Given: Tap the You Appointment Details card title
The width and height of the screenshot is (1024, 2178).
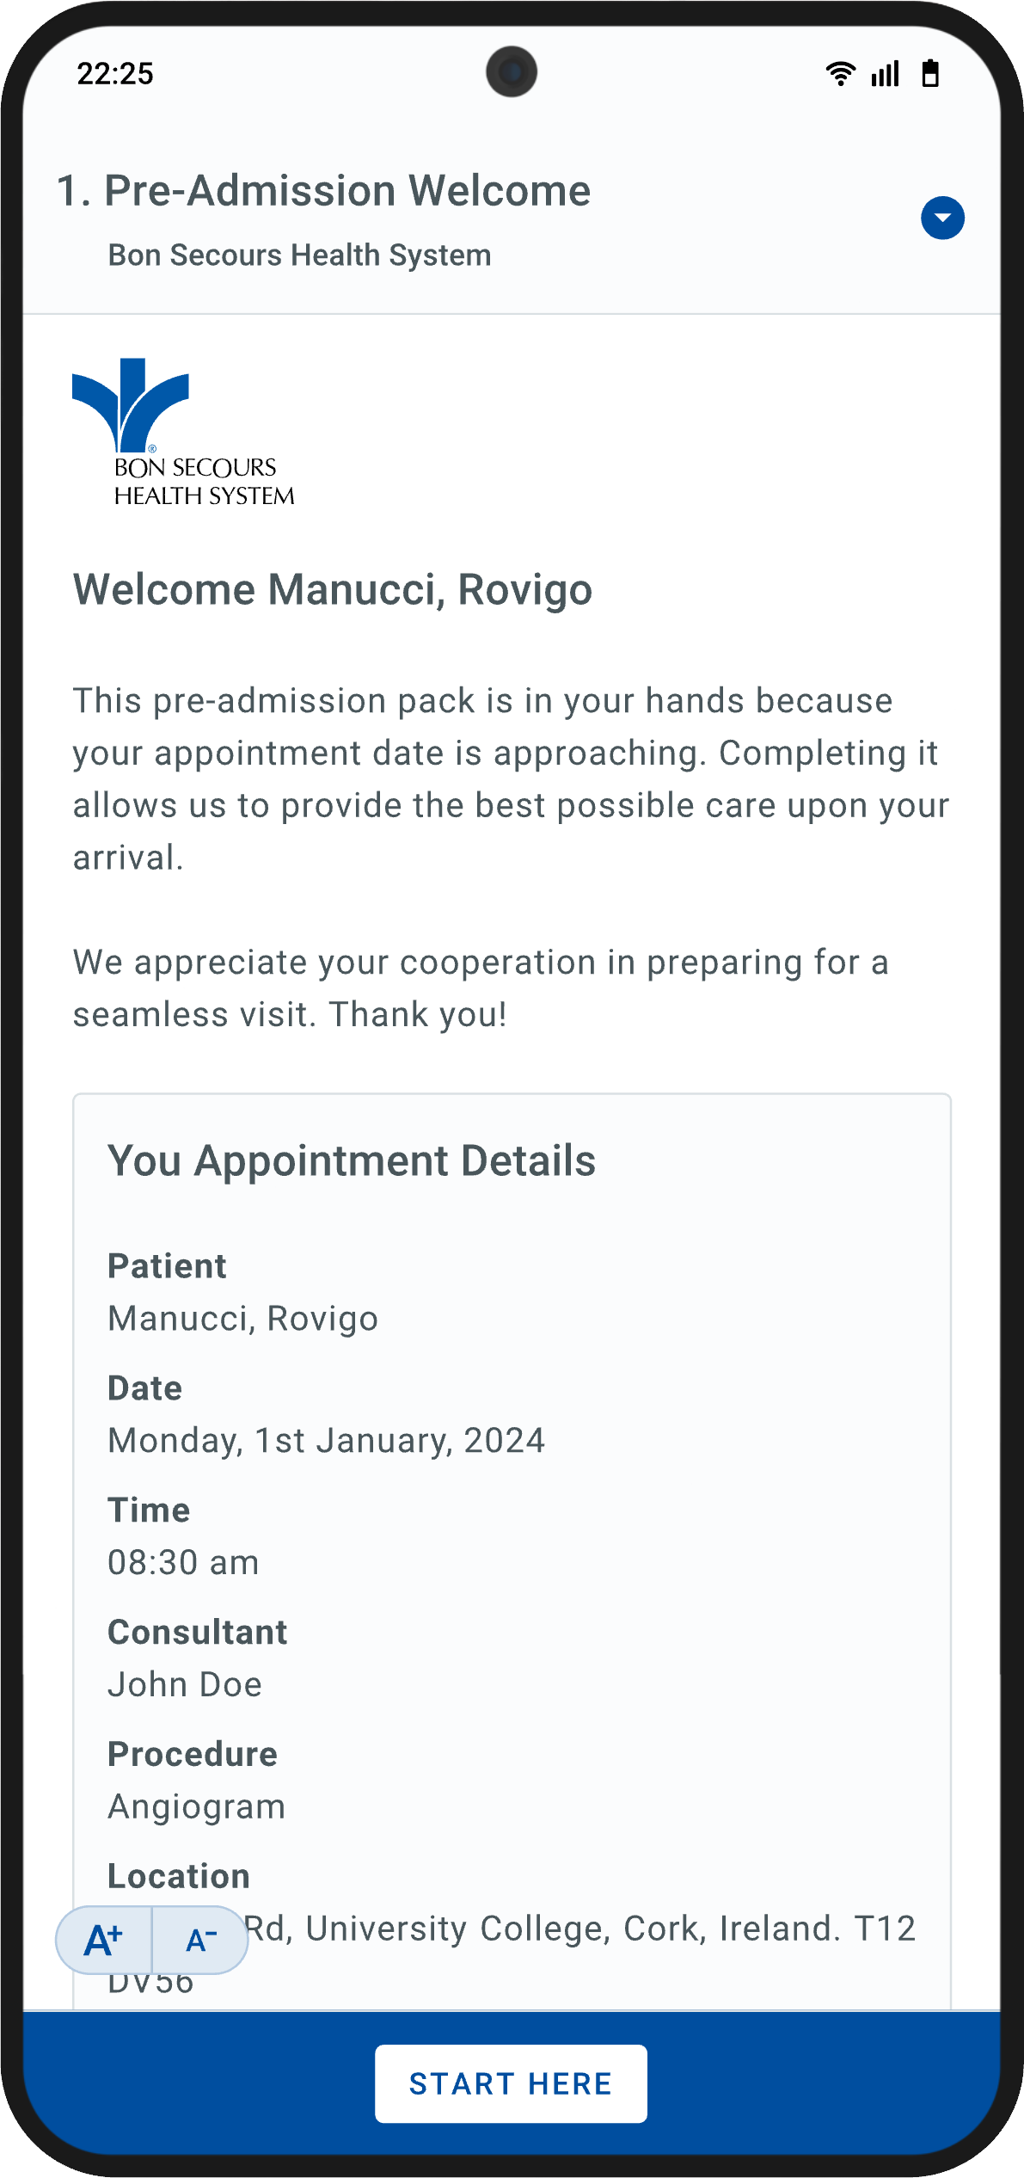Looking at the screenshot, I should tap(351, 1160).
